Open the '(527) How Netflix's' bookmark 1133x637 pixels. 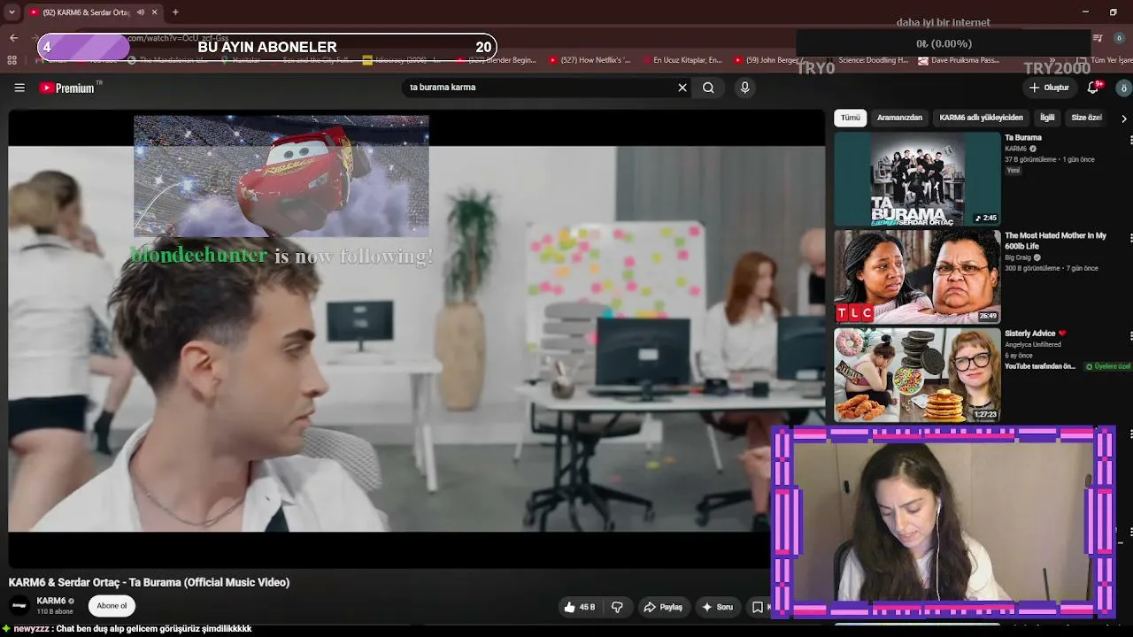(x=590, y=60)
